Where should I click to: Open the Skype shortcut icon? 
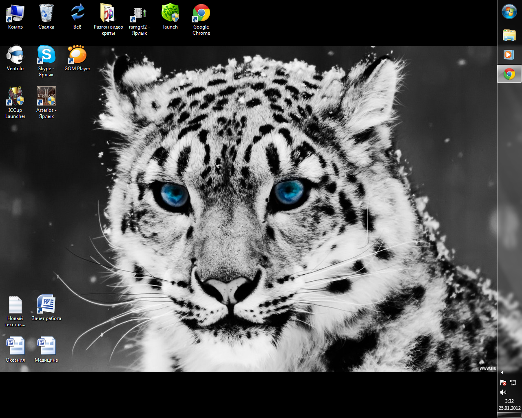46,55
